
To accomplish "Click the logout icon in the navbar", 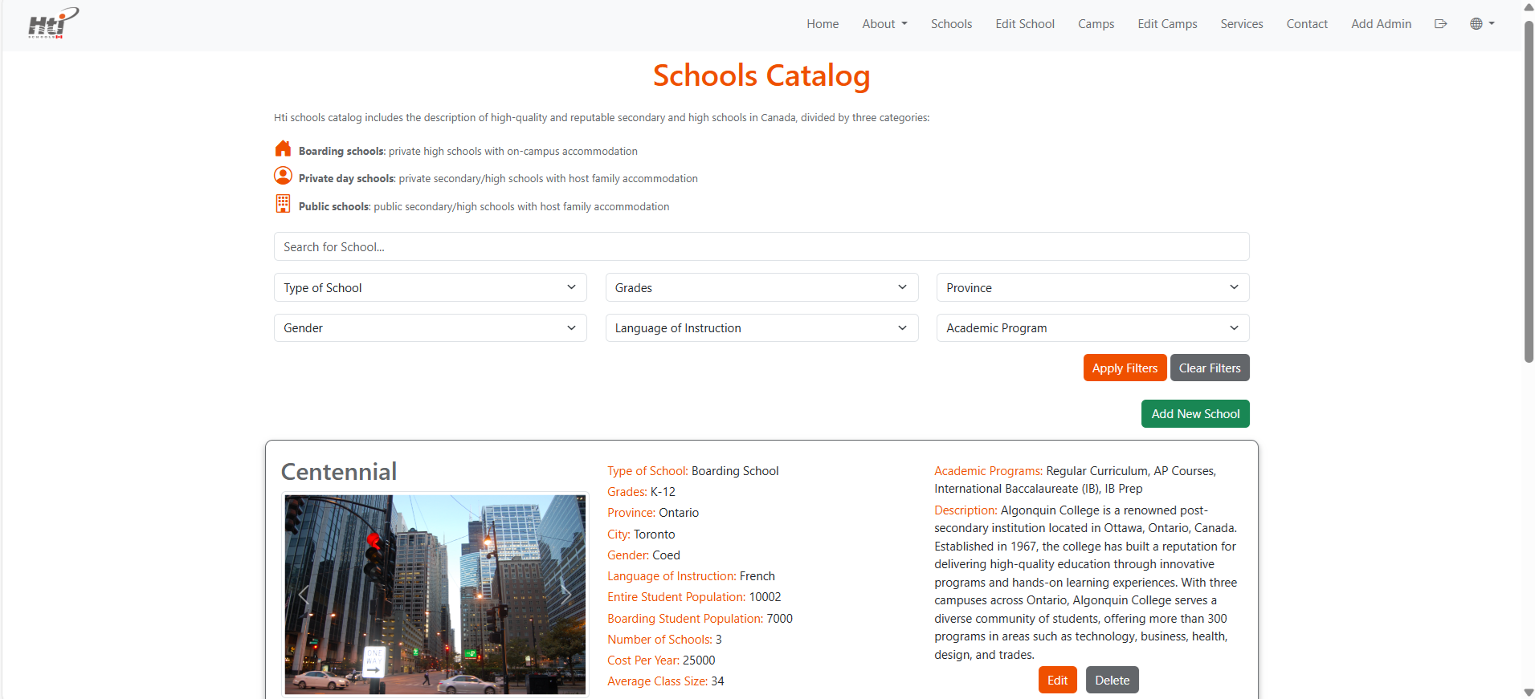I will (x=1440, y=24).
